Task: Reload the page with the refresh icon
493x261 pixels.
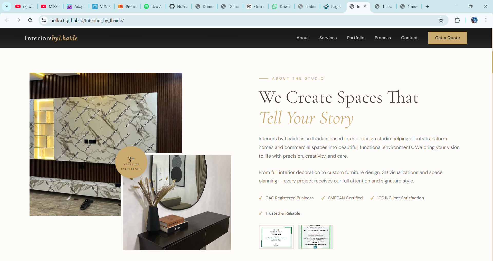Action: click(30, 20)
